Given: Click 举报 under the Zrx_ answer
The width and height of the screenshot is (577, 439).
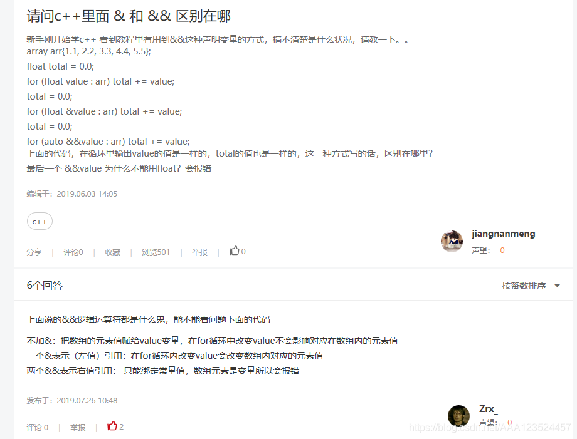Looking at the screenshot, I should [x=78, y=427].
